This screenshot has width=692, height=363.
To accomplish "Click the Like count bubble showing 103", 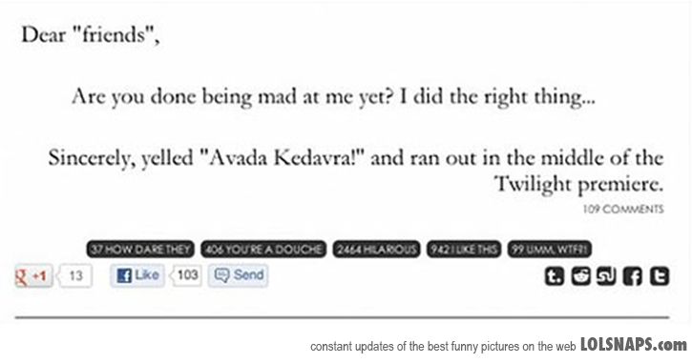I will (187, 275).
